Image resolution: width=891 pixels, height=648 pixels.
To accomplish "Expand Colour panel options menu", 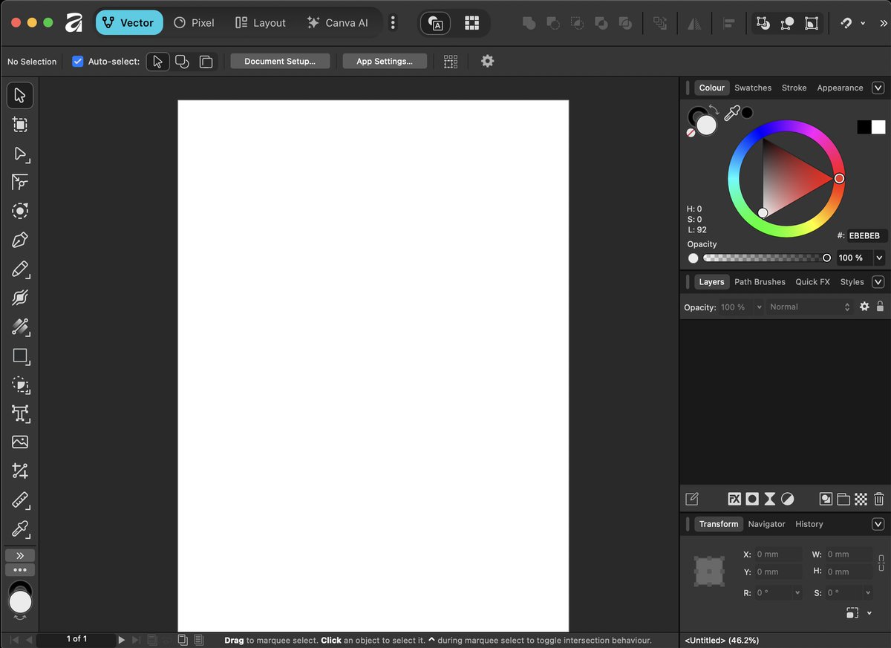I will [878, 88].
